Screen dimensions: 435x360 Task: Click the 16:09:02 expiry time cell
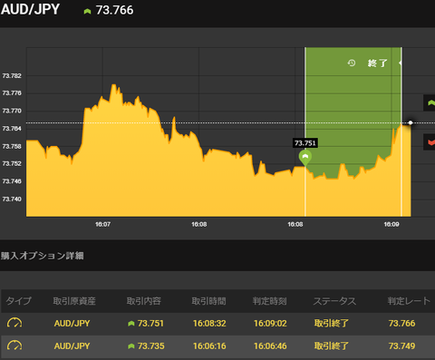[x=270, y=324]
